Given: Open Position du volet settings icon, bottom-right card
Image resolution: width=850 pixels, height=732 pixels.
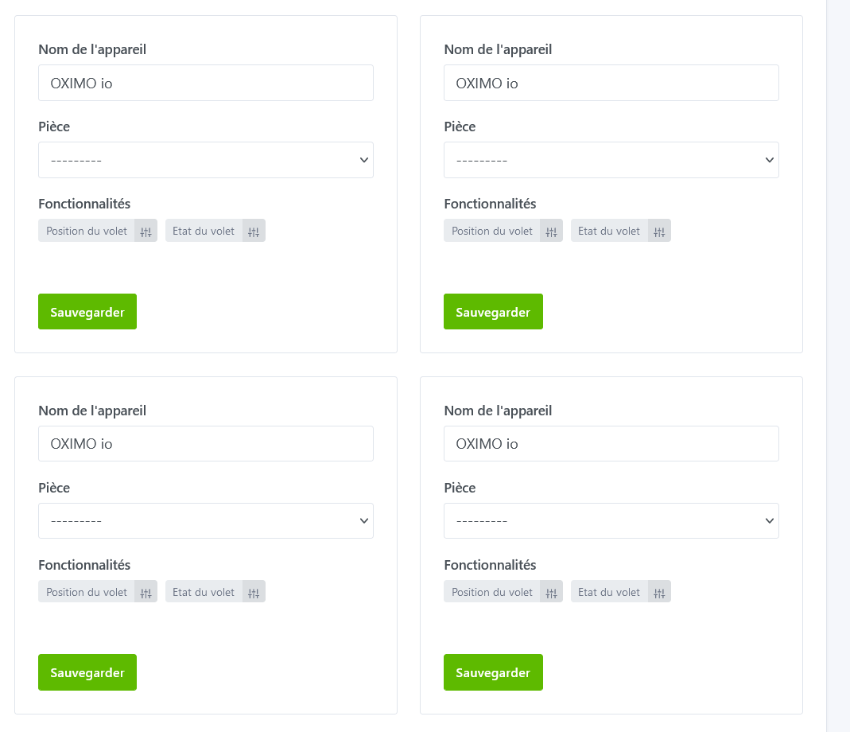Looking at the screenshot, I should [551, 592].
